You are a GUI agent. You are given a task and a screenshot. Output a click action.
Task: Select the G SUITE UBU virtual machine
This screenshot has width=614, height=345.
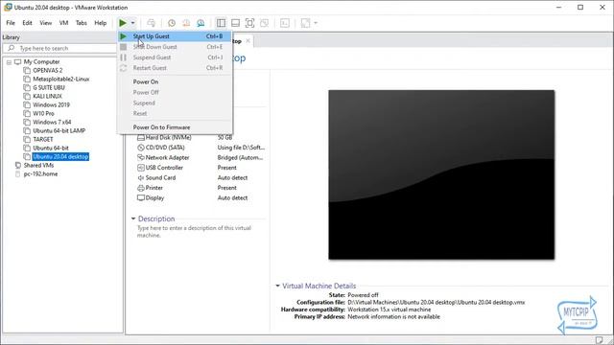click(x=49, y=87)
